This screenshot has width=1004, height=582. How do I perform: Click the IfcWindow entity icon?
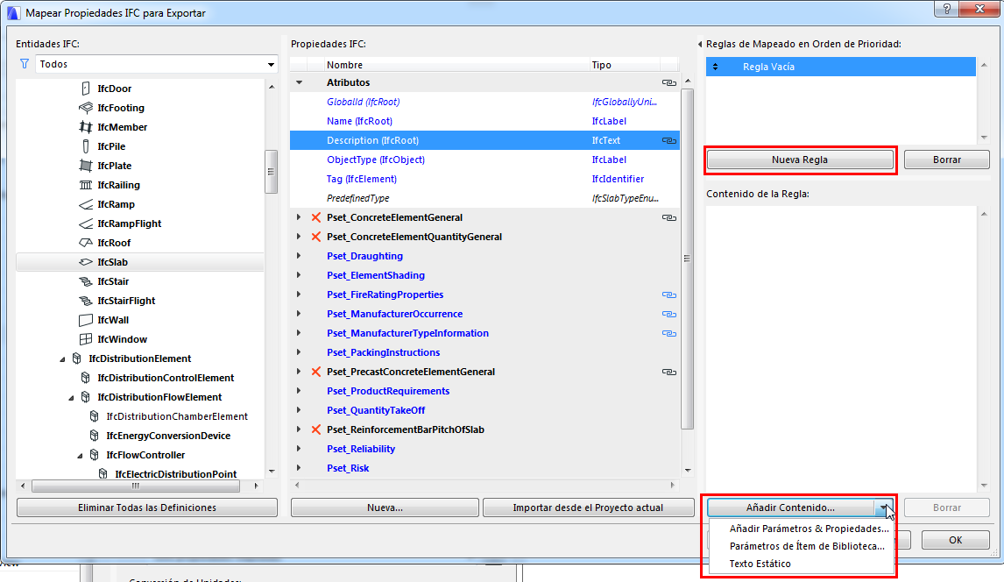point(86,338)
